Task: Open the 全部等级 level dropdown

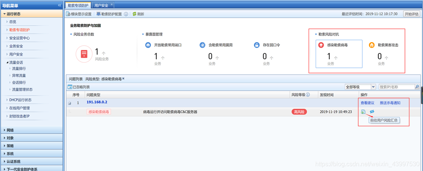Action: point(360,87)
